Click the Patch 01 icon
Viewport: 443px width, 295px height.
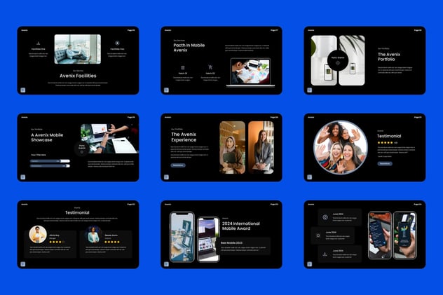point(183,67)
